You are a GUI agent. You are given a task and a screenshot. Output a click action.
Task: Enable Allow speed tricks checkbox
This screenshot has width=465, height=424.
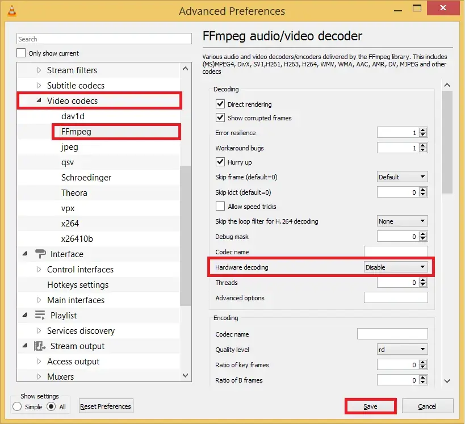click(220, 207)
